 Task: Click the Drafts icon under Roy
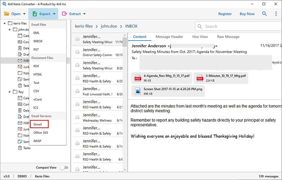20,116
